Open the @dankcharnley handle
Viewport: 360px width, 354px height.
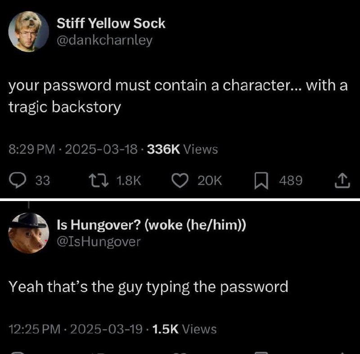coord(104,40)
